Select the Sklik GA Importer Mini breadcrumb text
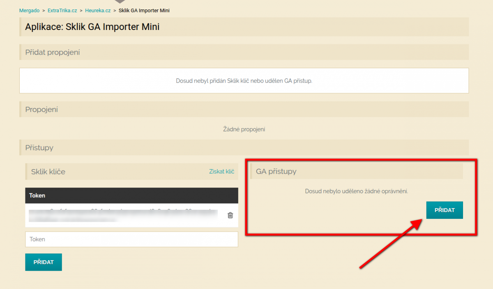 pos(144,10)
